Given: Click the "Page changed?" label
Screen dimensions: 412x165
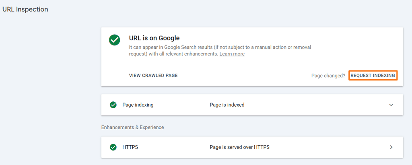Looking at the screenshot, I should coord(328,76).
